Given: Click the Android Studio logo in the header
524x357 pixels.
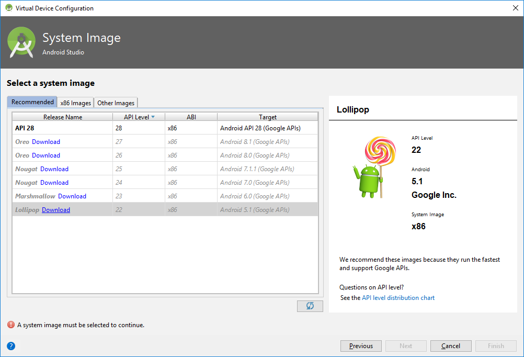Looking at the screenshot, I should tap(21, 40).
